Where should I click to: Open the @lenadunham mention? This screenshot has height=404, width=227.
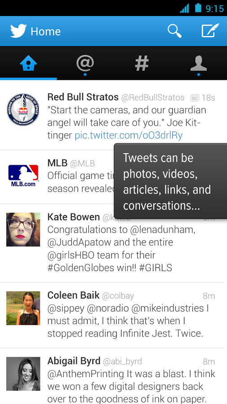(x=162, y=229)
